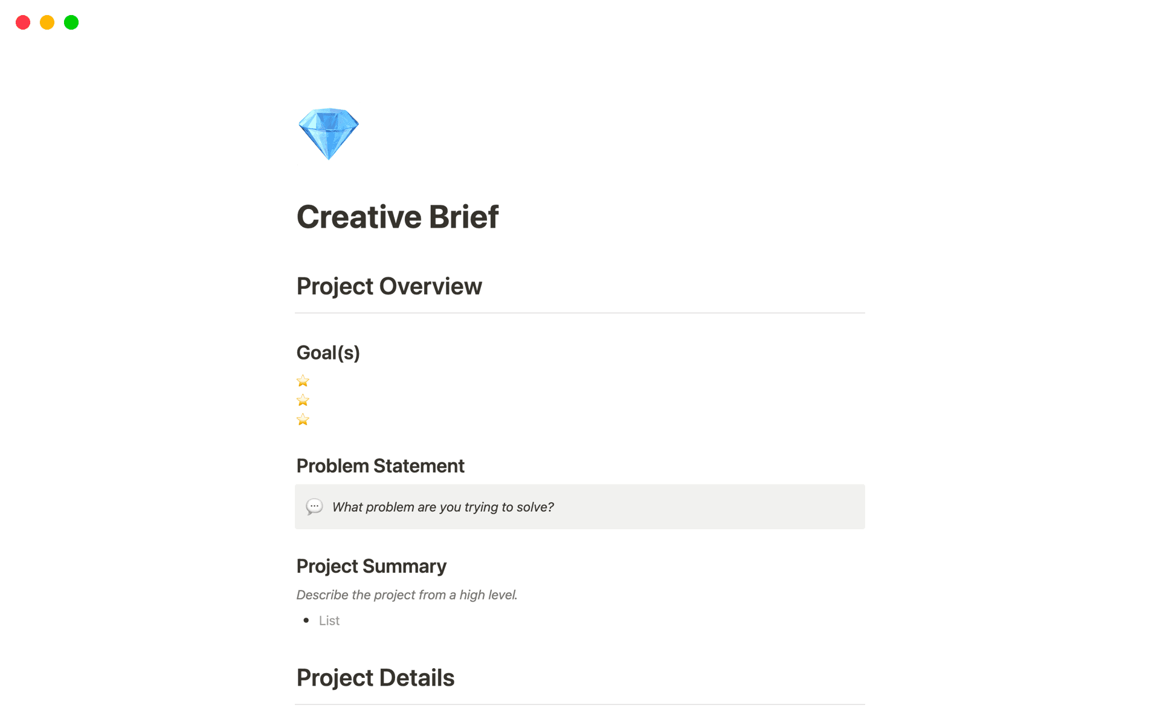Screen dimensions: 1160x725
Task: Click the Project Overview heading
Action: click(x=389, y=286)
